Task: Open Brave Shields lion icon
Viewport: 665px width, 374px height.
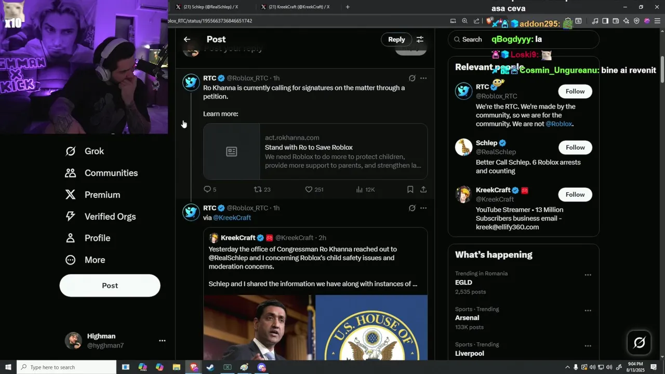Action: click(489, 21)
